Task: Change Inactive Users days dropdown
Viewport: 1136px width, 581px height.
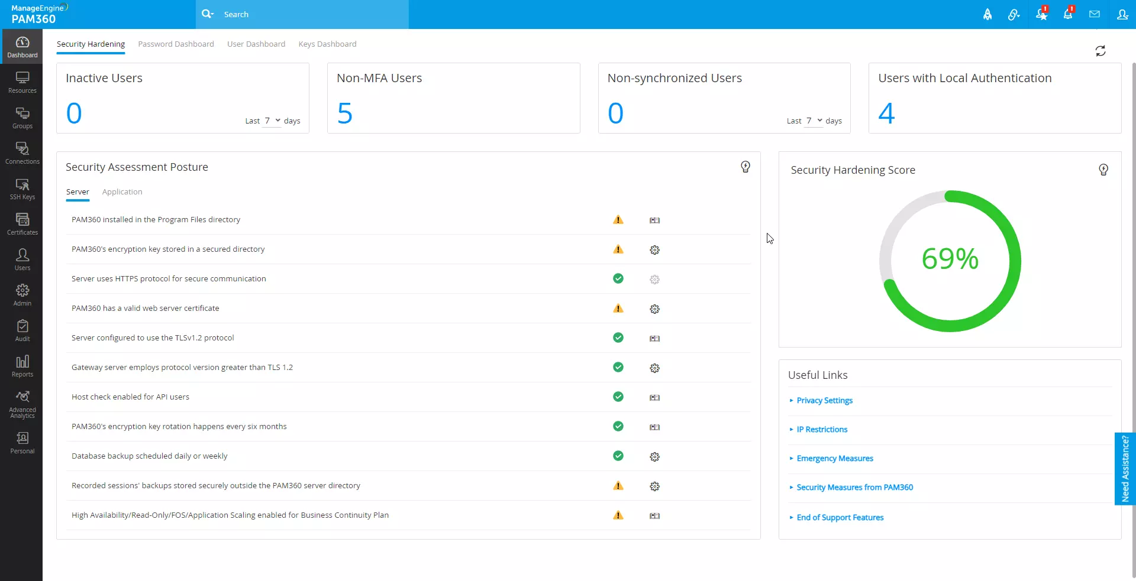Action: point(272,121)
